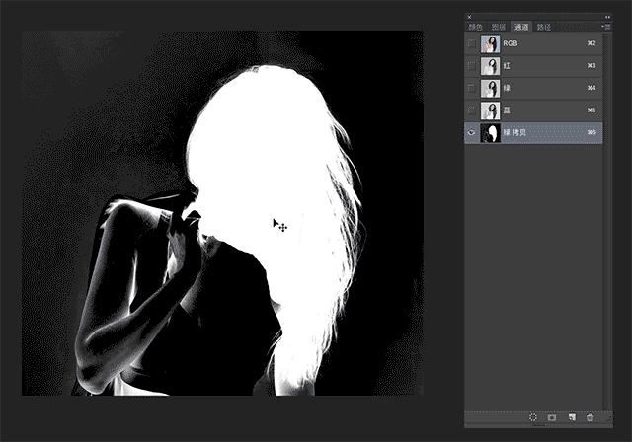
Task: Create new channel icon
Action: 572,417
